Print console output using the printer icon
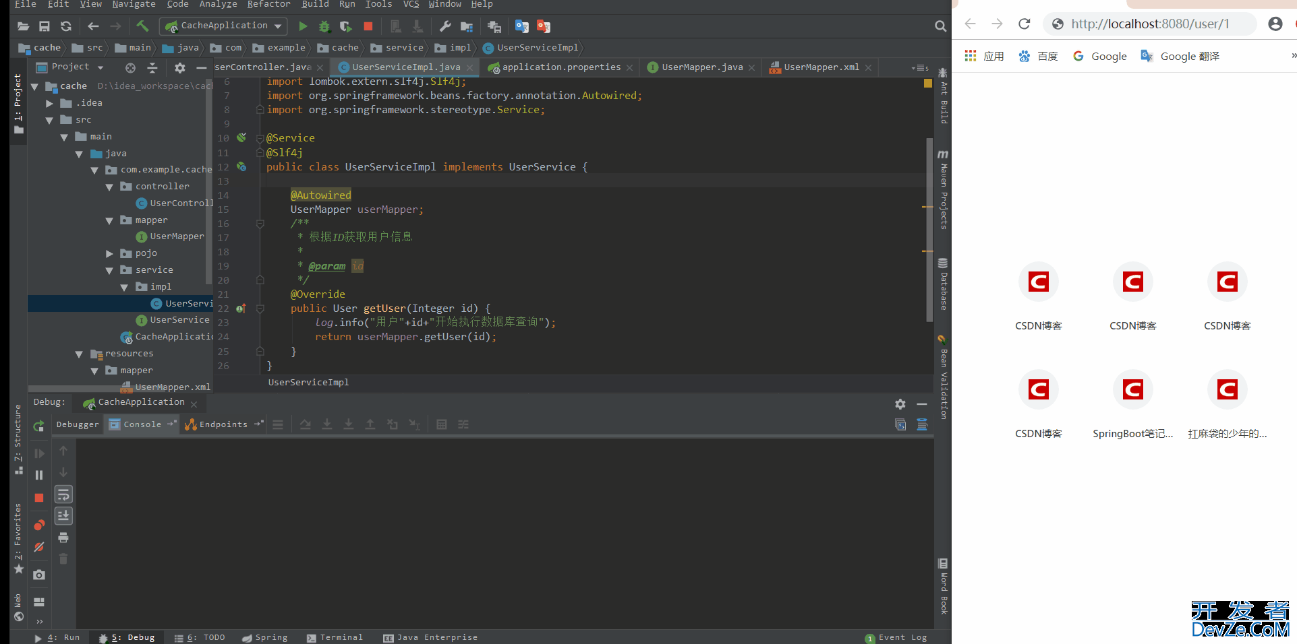The image size is (1297, 644). tap(63, 538)
